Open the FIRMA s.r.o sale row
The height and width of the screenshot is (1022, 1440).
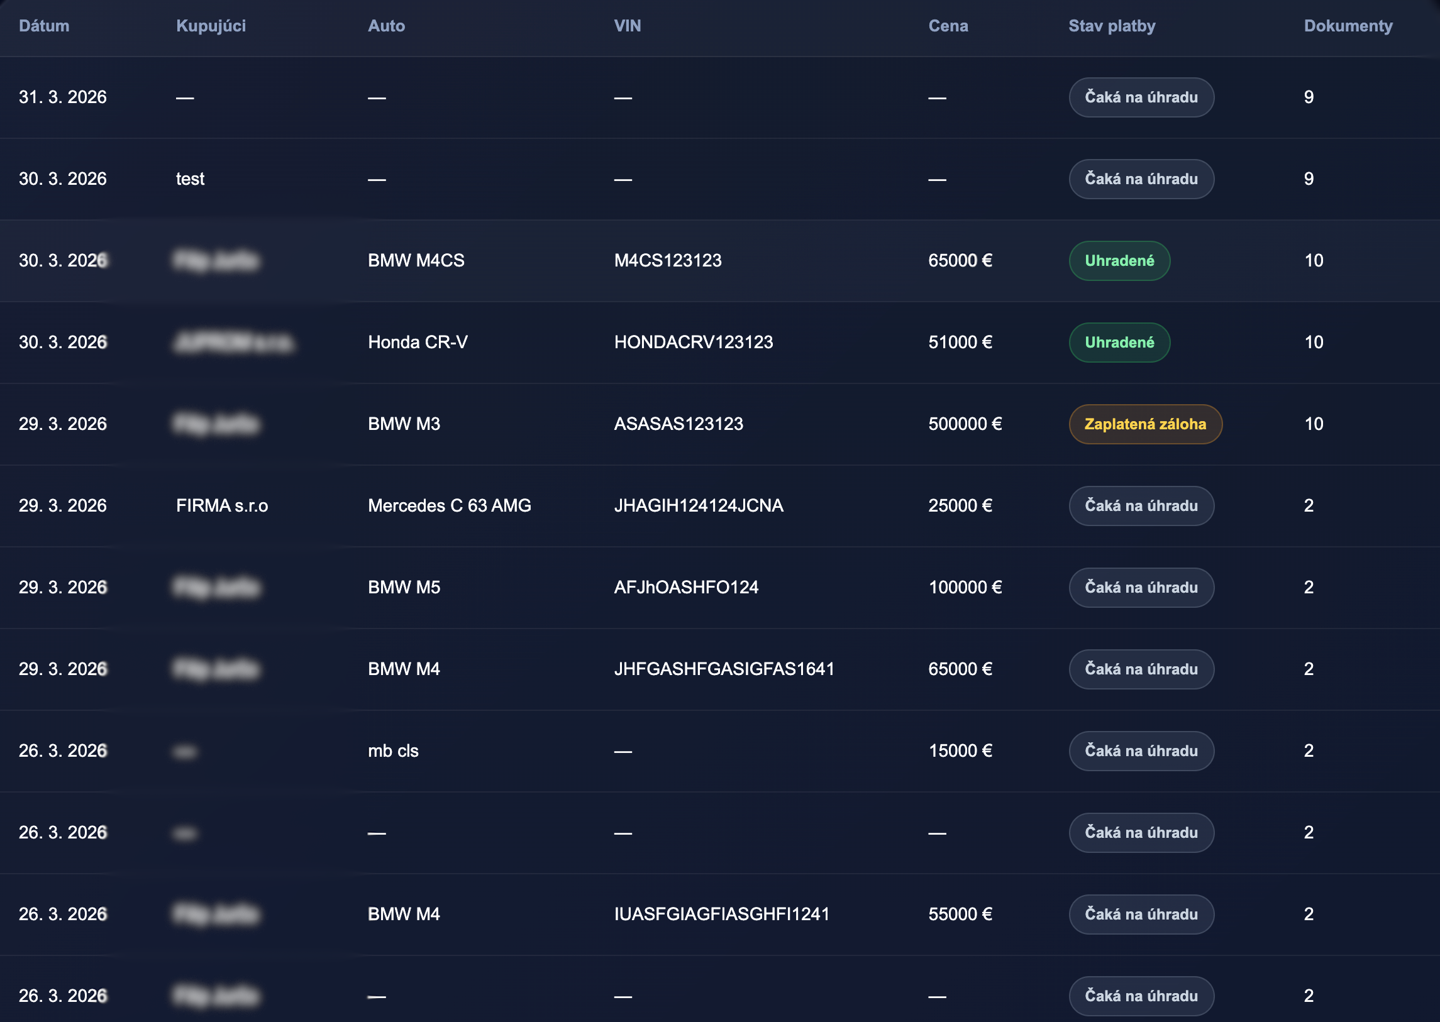pos(221,506)
